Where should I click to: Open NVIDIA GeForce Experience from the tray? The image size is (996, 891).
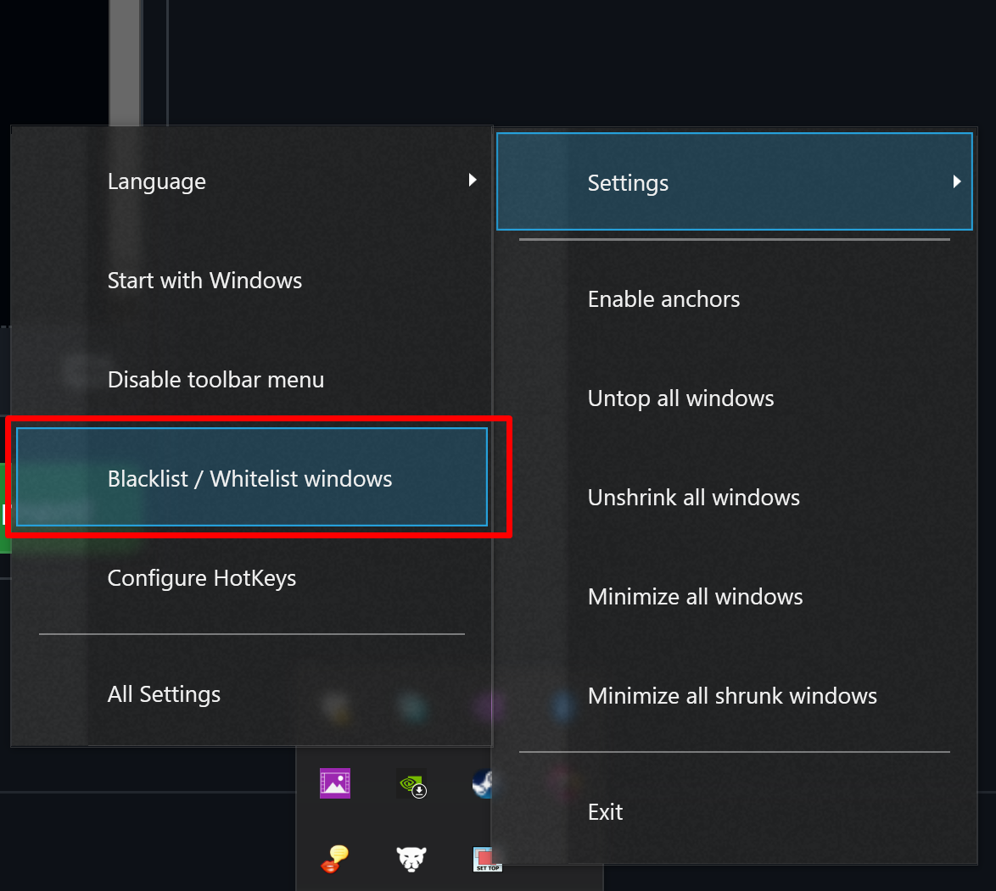tap(411, 782)
